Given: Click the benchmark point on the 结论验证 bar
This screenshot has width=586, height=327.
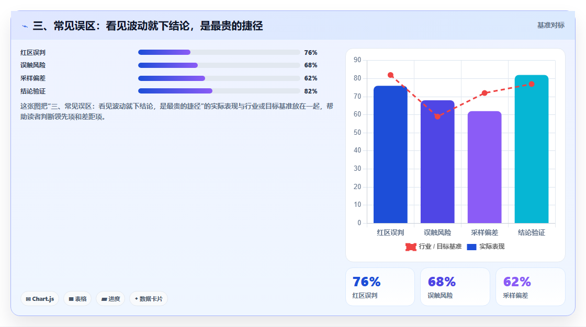Looking at the screenshot, I should point(532,84).
